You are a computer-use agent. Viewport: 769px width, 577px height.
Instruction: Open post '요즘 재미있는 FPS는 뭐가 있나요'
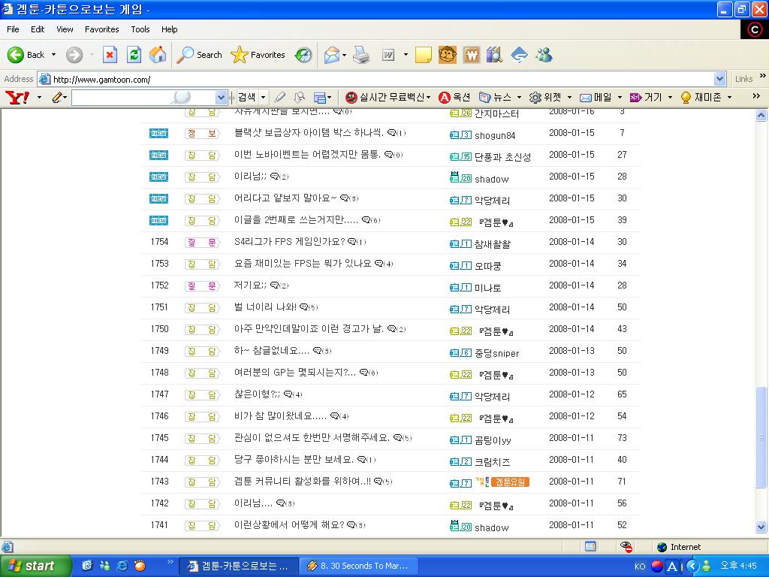(303, 264)
